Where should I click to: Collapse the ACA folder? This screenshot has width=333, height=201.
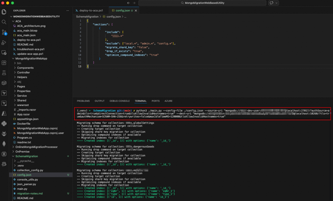click(18, 21)
